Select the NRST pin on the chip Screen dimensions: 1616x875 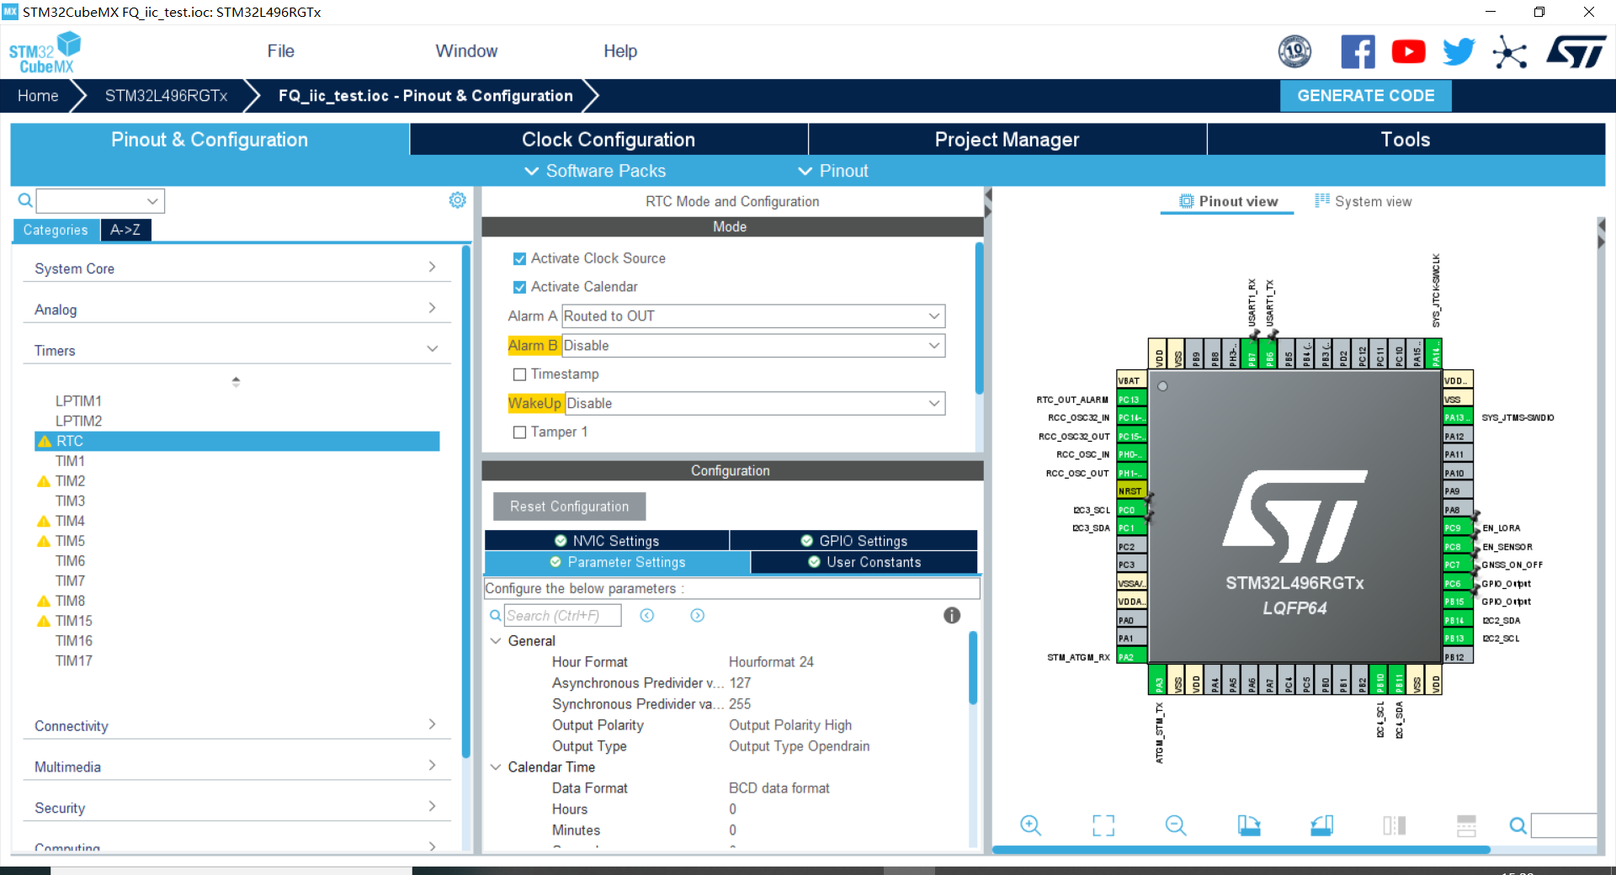click(1130, 491)
